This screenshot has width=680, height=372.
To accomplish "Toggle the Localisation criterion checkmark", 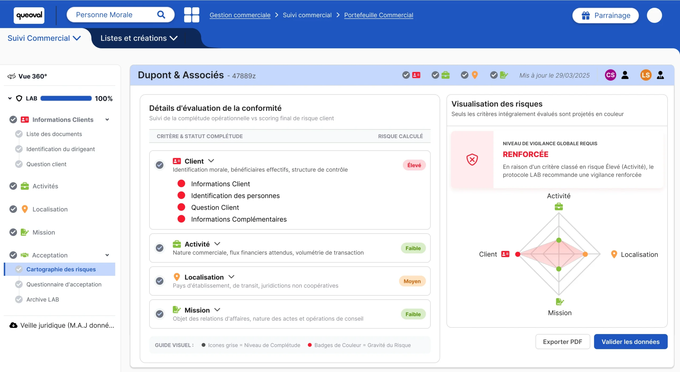I will pyautogui.click(x=160, y=281).
